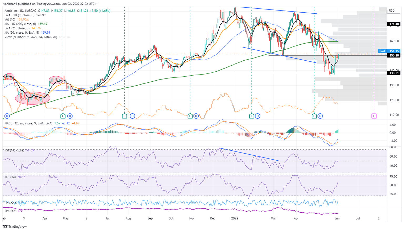
Task: Click the 150.20 horizontal line price label
Action: 394,55
